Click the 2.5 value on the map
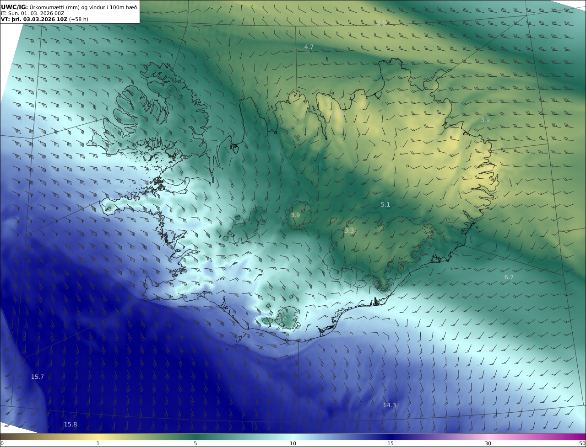586x447 pixels. (x=381, y=23)
